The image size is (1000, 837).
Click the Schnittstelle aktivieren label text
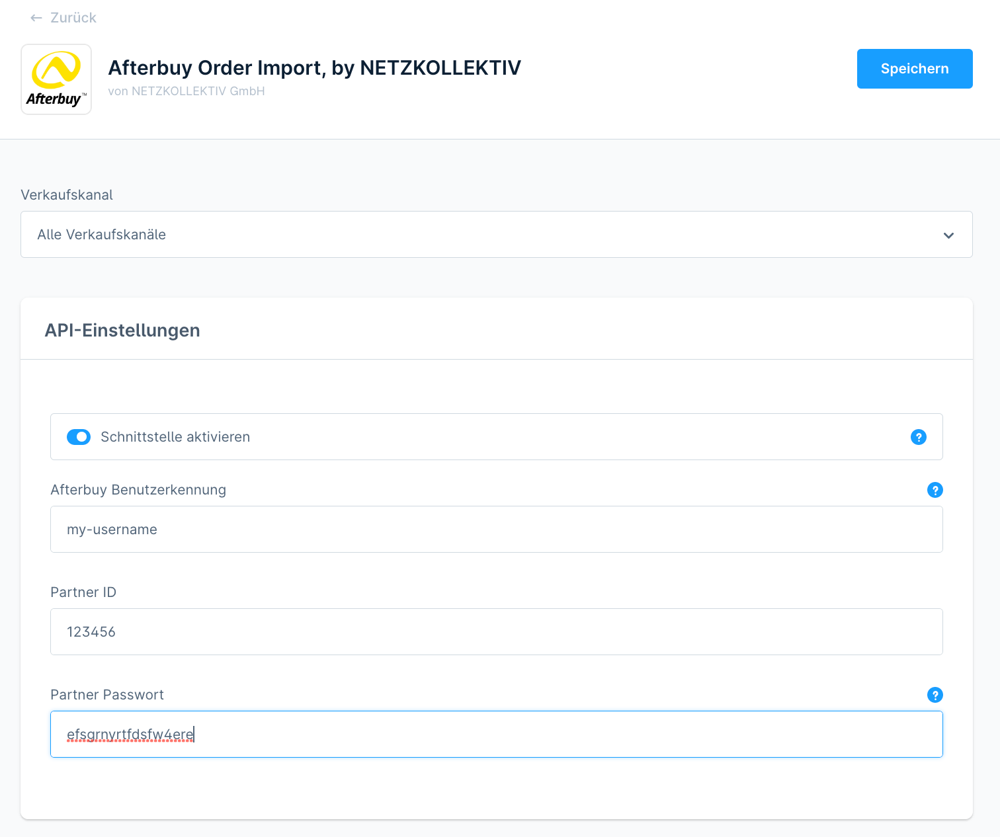(175, 437)
